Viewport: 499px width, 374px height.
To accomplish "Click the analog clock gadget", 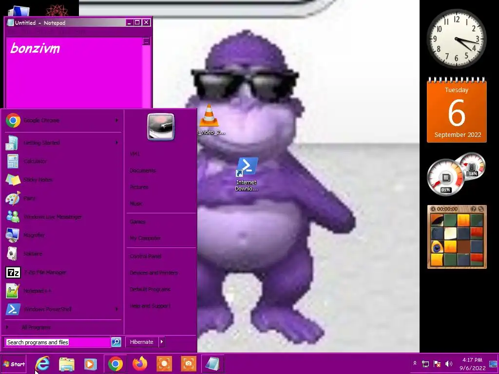I will point(456,38).
